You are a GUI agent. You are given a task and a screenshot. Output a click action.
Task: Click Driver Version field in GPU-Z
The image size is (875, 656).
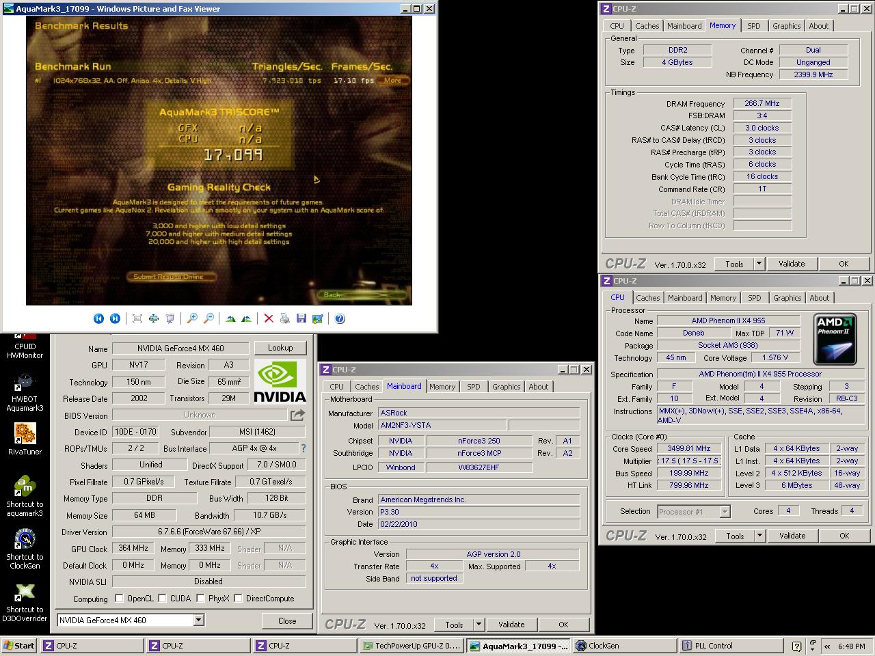tap(208, 532)
